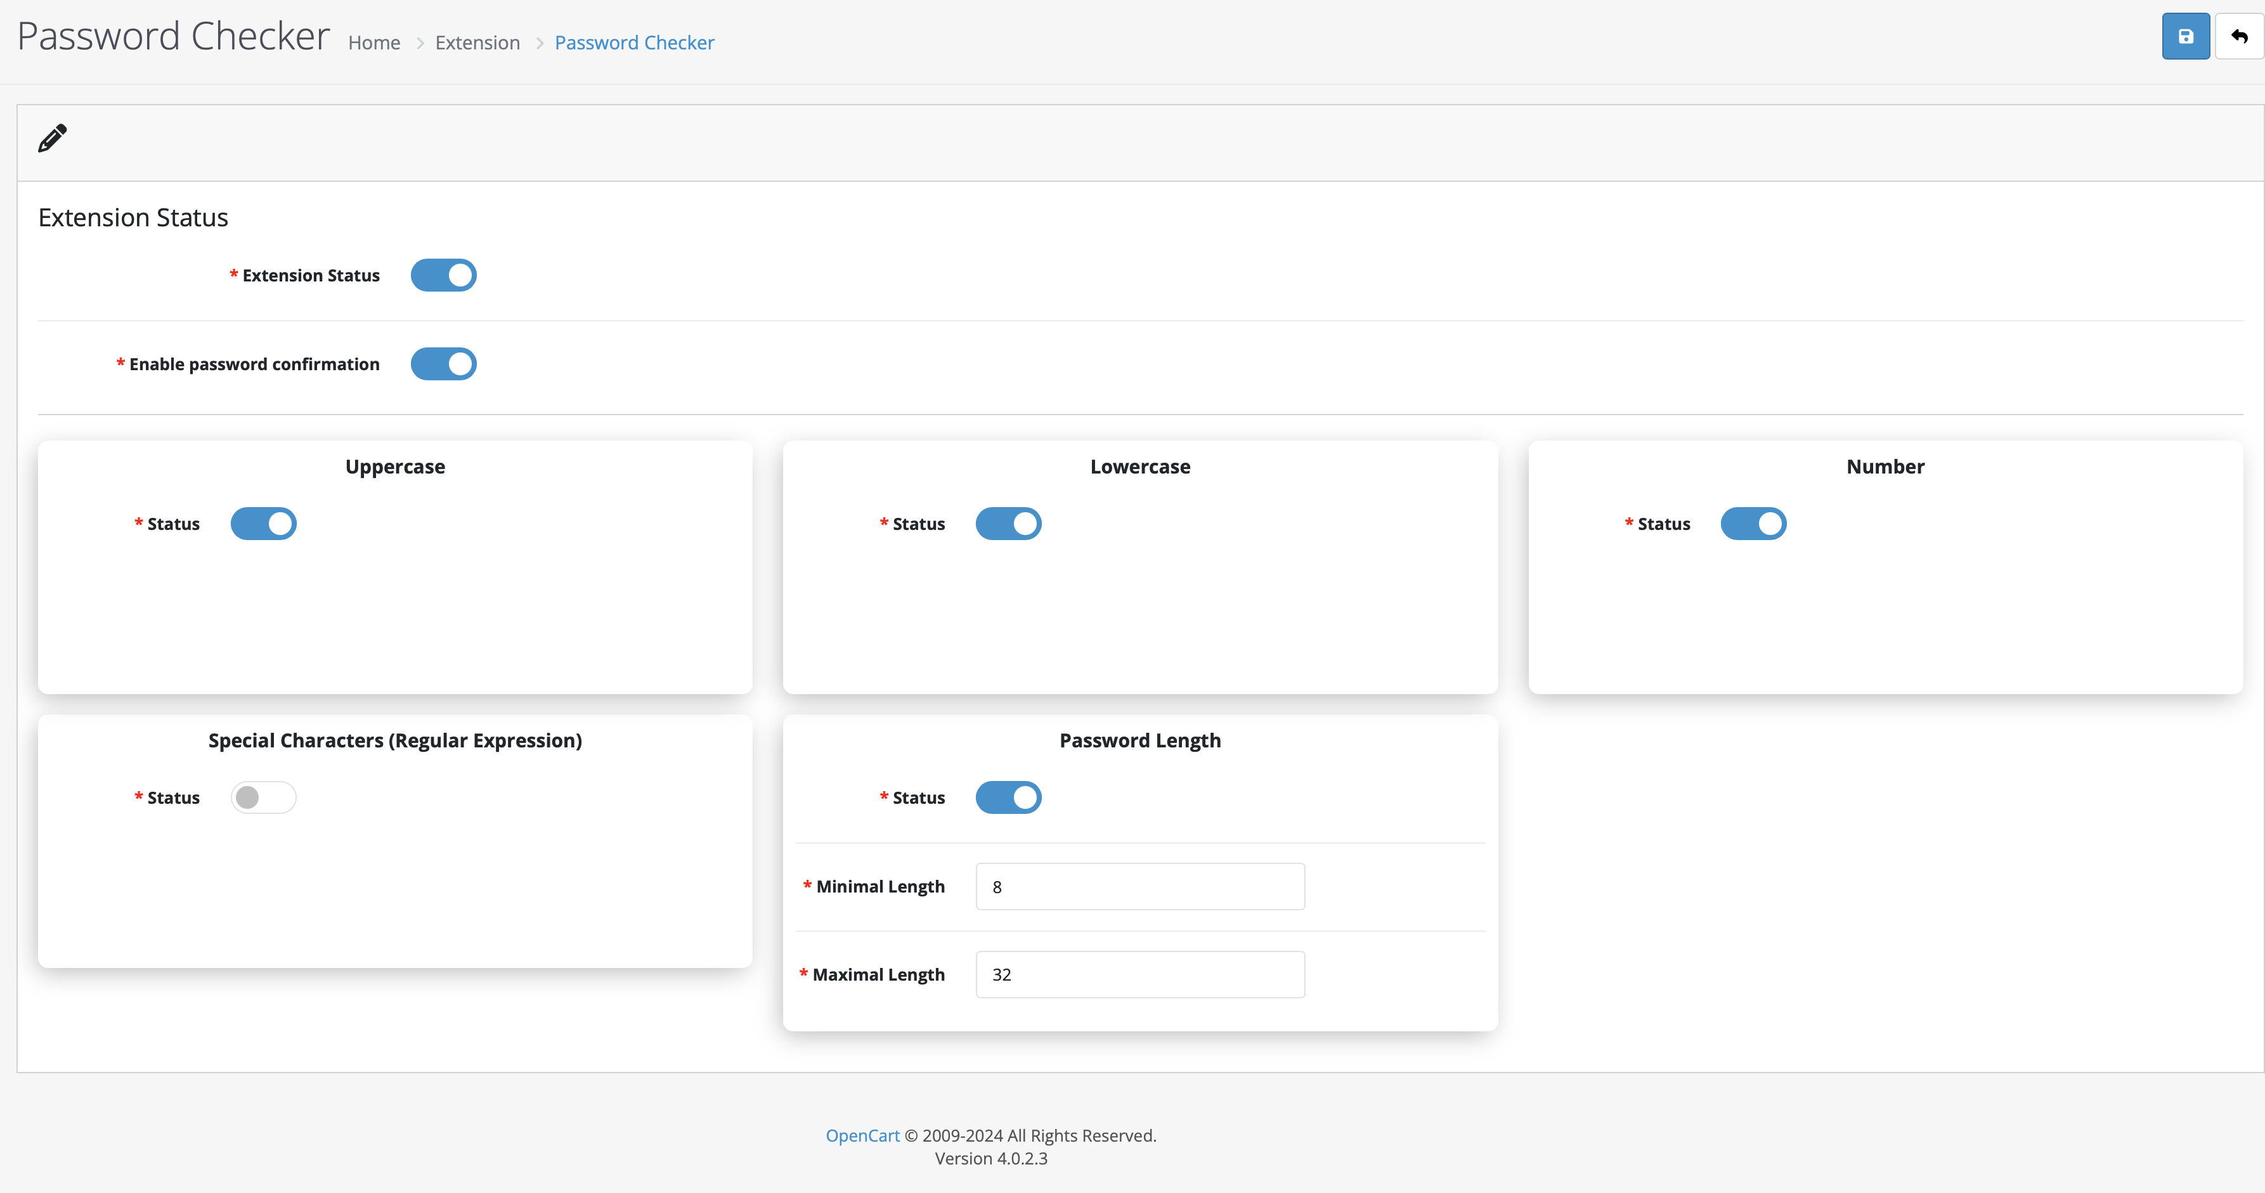Click the blue Save floppy-disk button
Viewport: 2265px width, 1193px height.
2185,36
